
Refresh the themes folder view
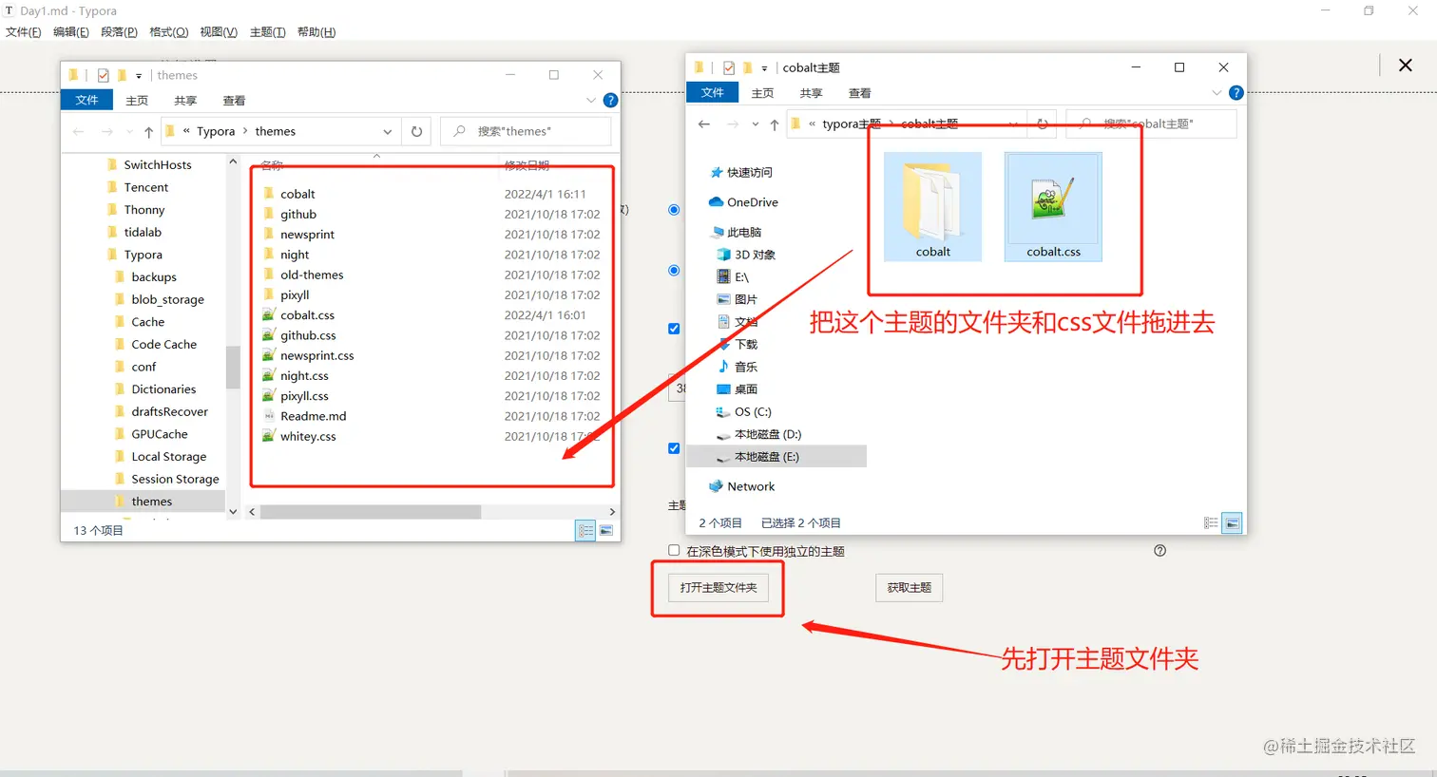(416, 132)
